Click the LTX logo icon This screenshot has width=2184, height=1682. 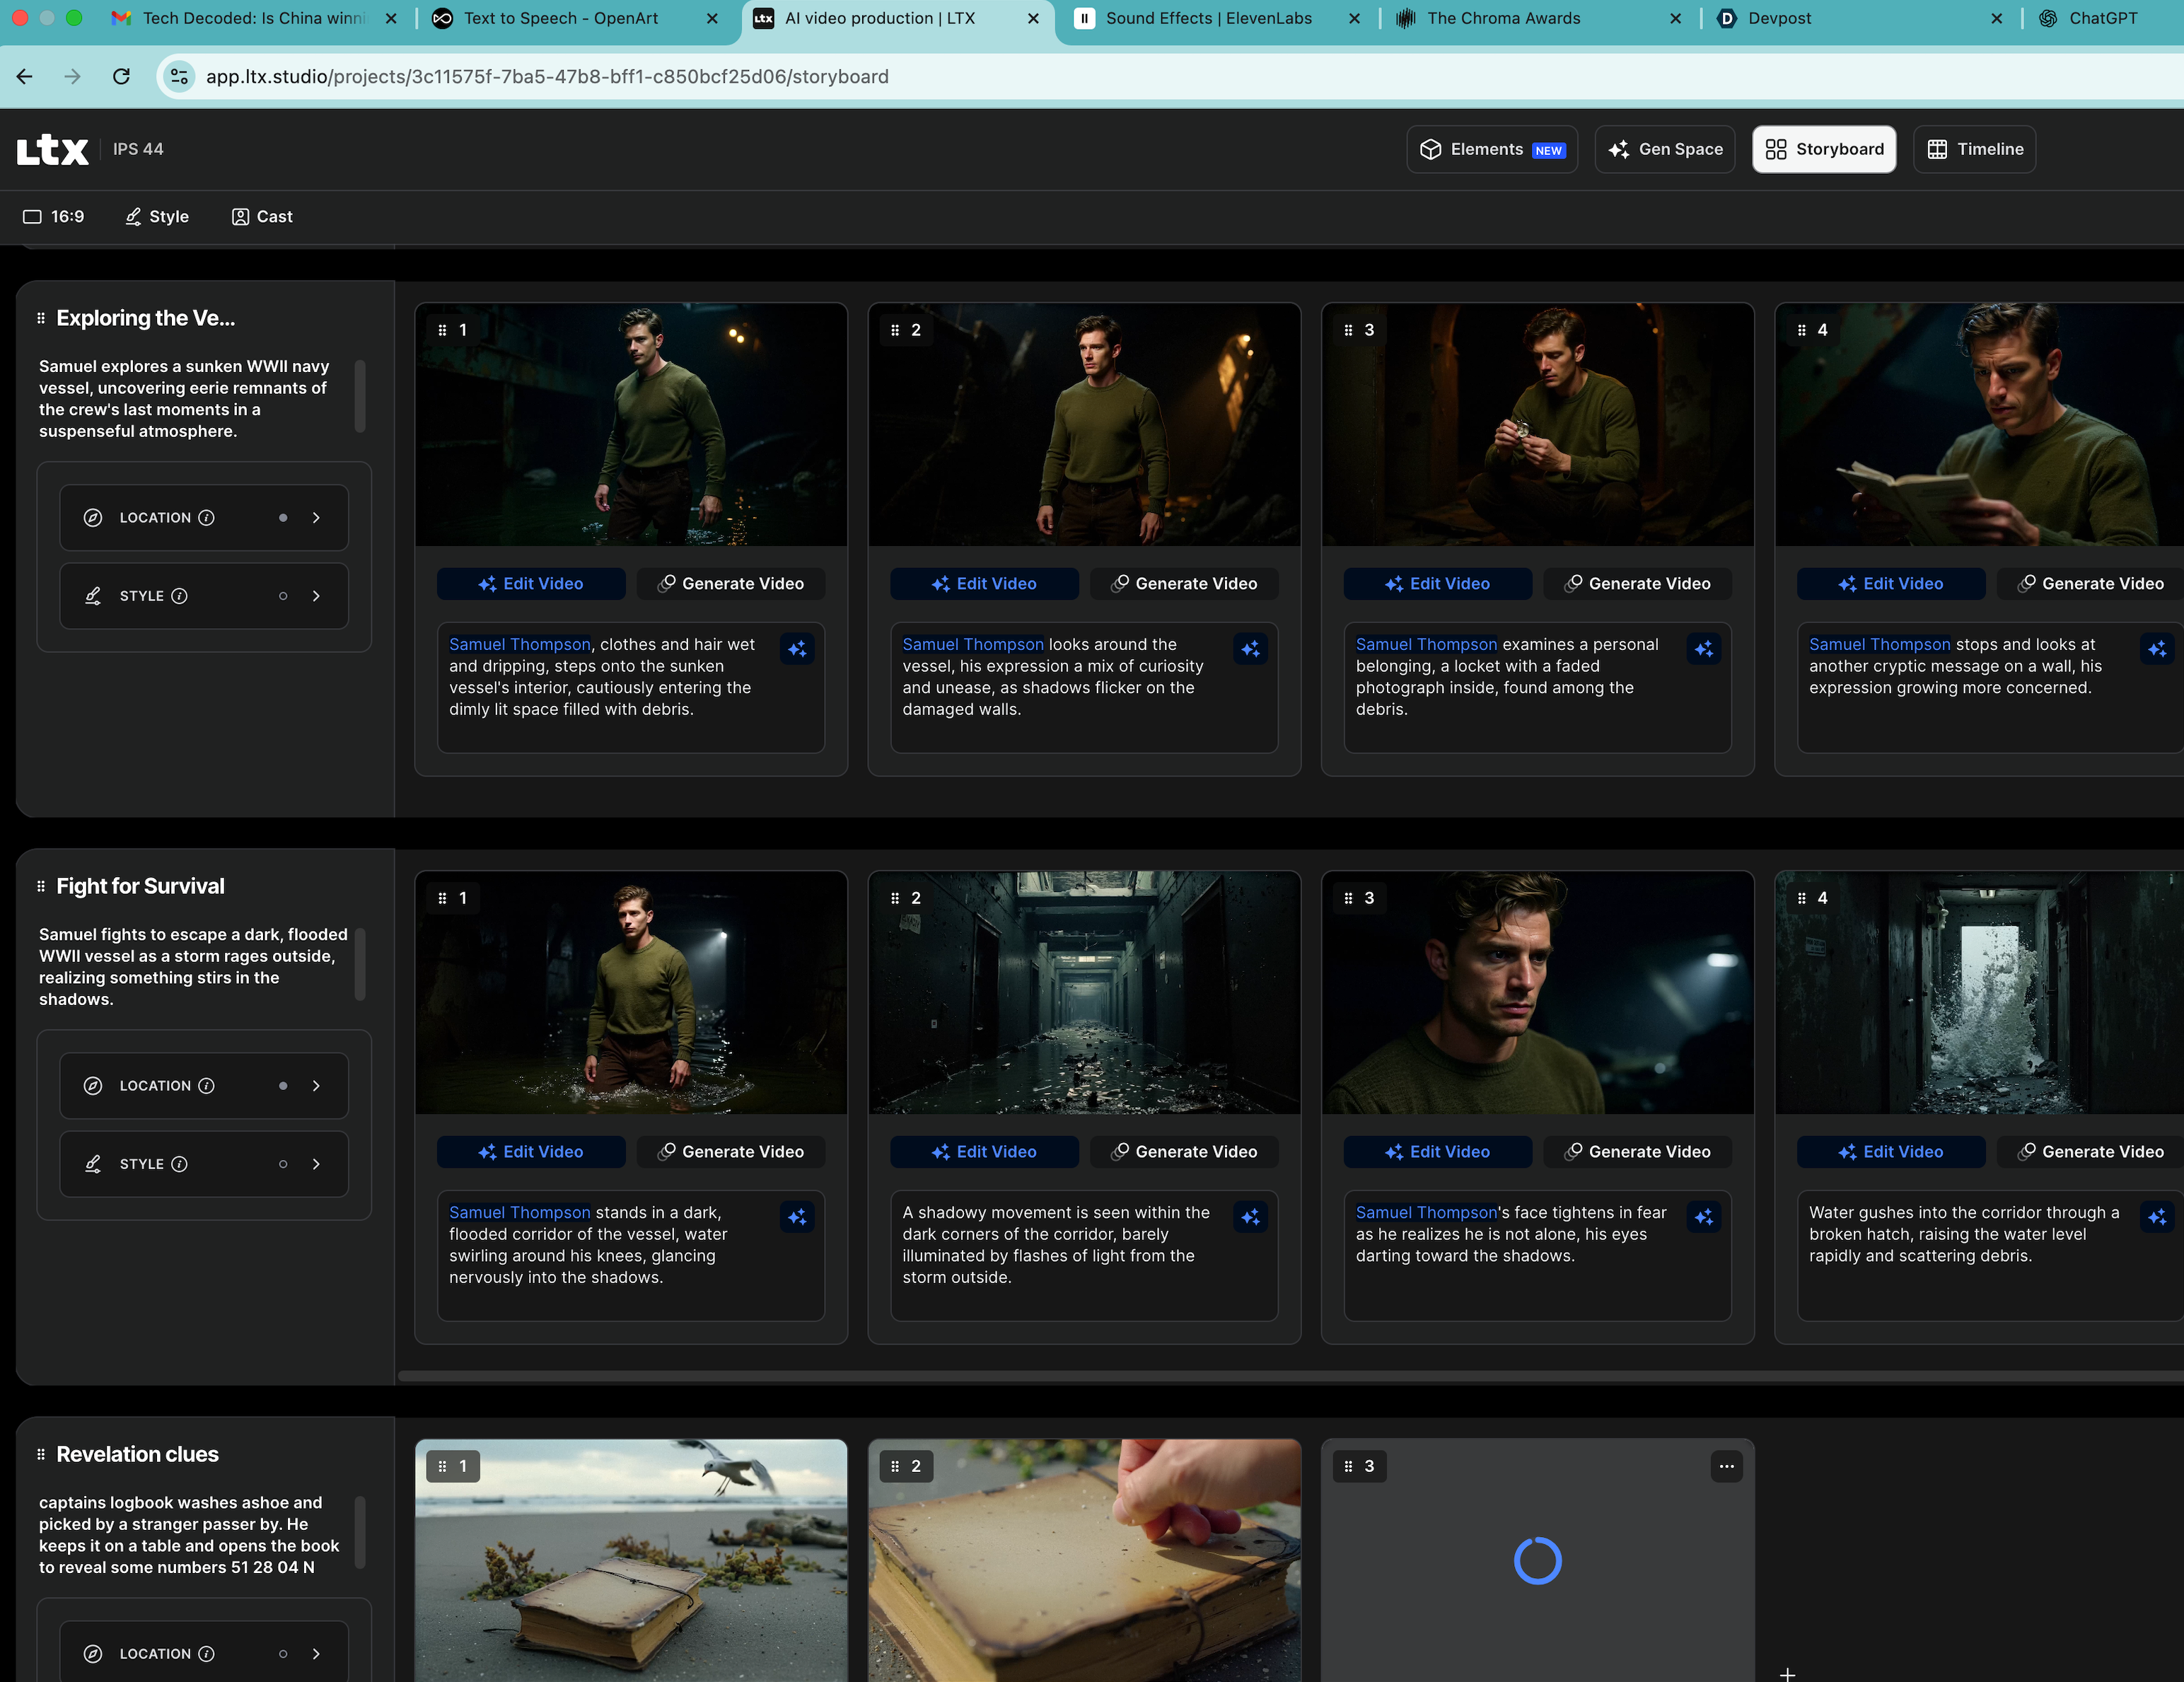coord(52,150)
